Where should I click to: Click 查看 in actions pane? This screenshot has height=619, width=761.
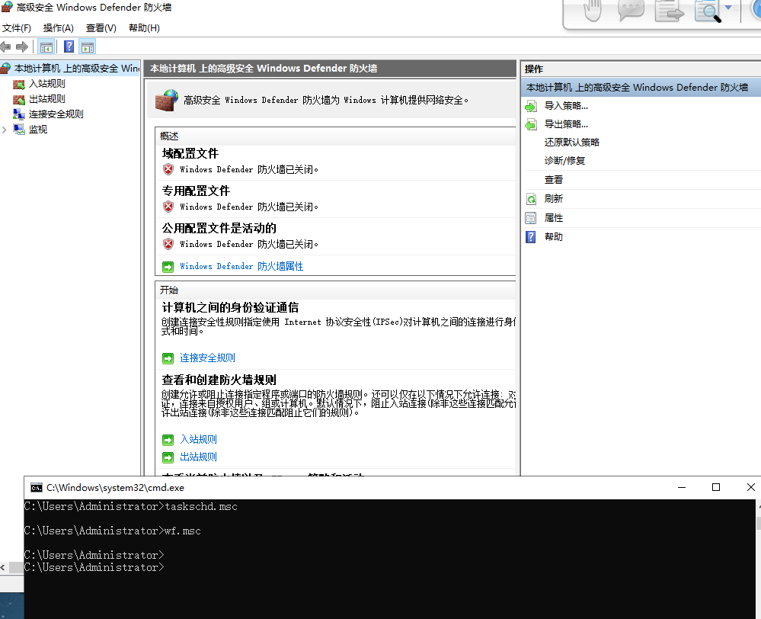click(553, 180)
